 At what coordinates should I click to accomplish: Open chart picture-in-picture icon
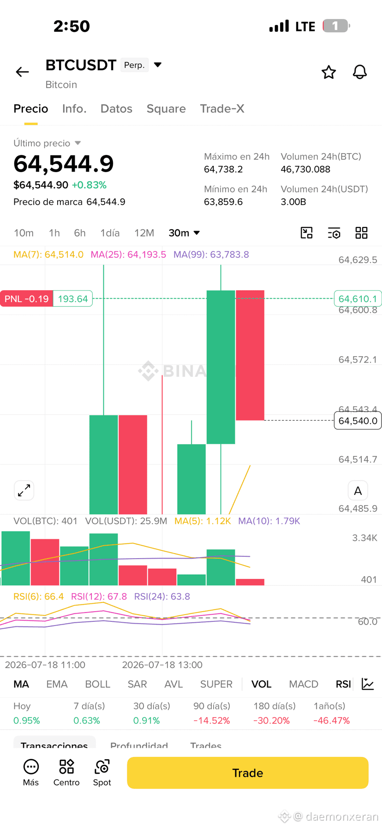click(x=307, y=233)
